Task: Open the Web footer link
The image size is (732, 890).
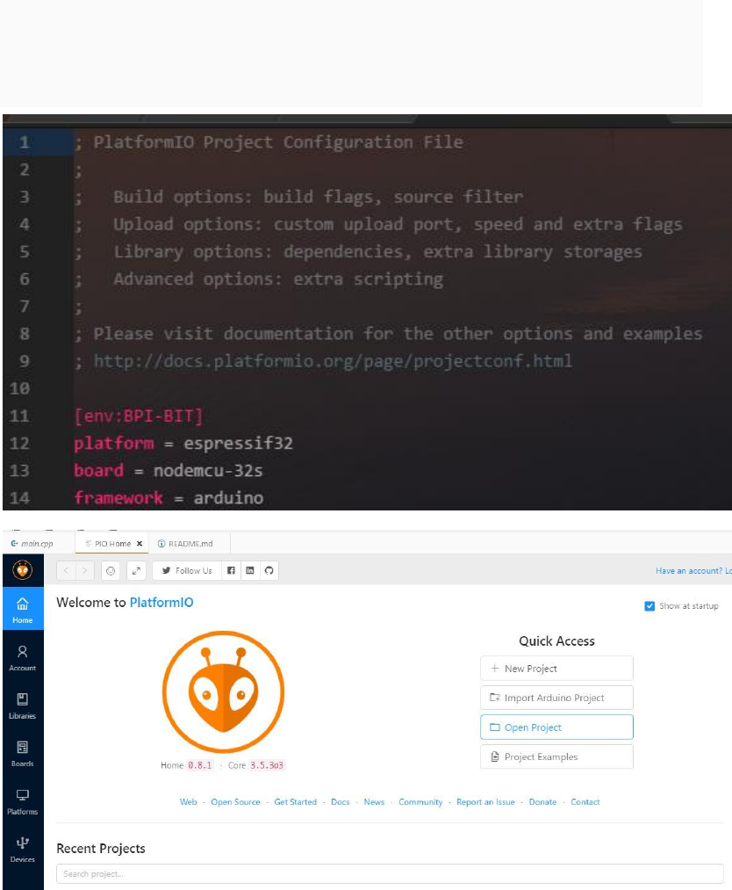Action: (188, 802)
